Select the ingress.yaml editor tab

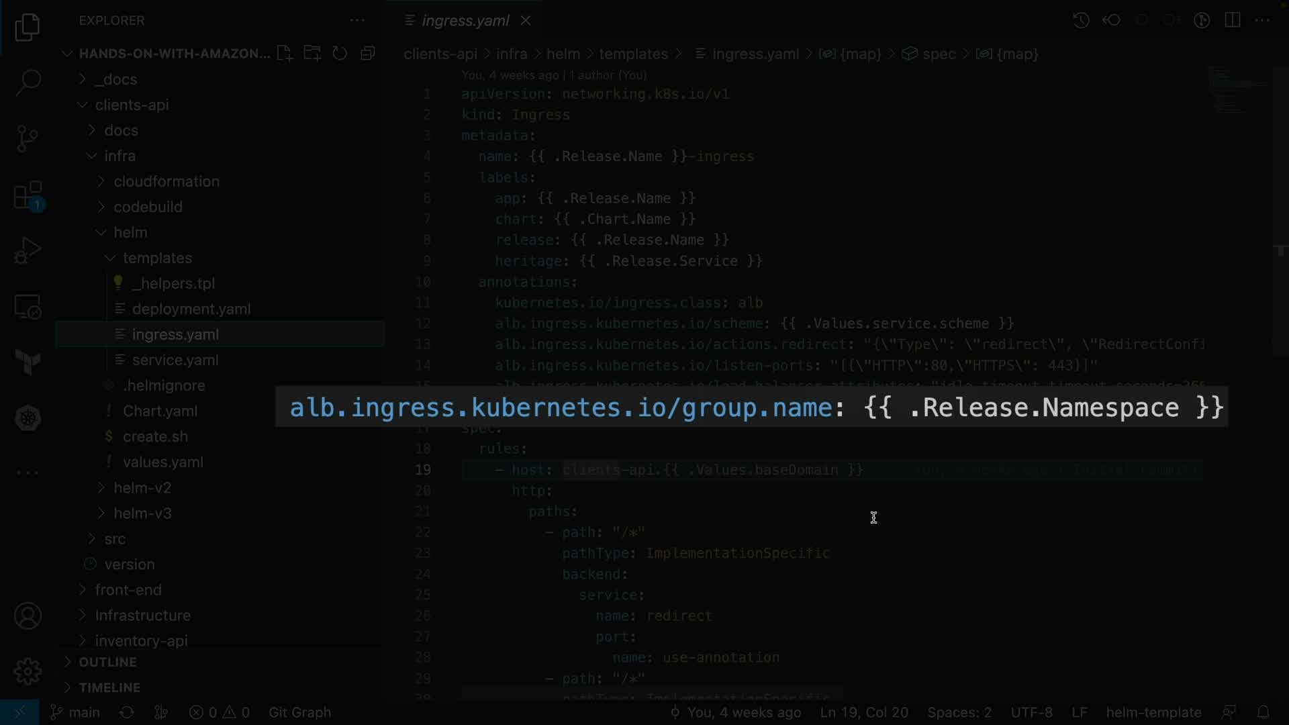click(x=465, y=21)
